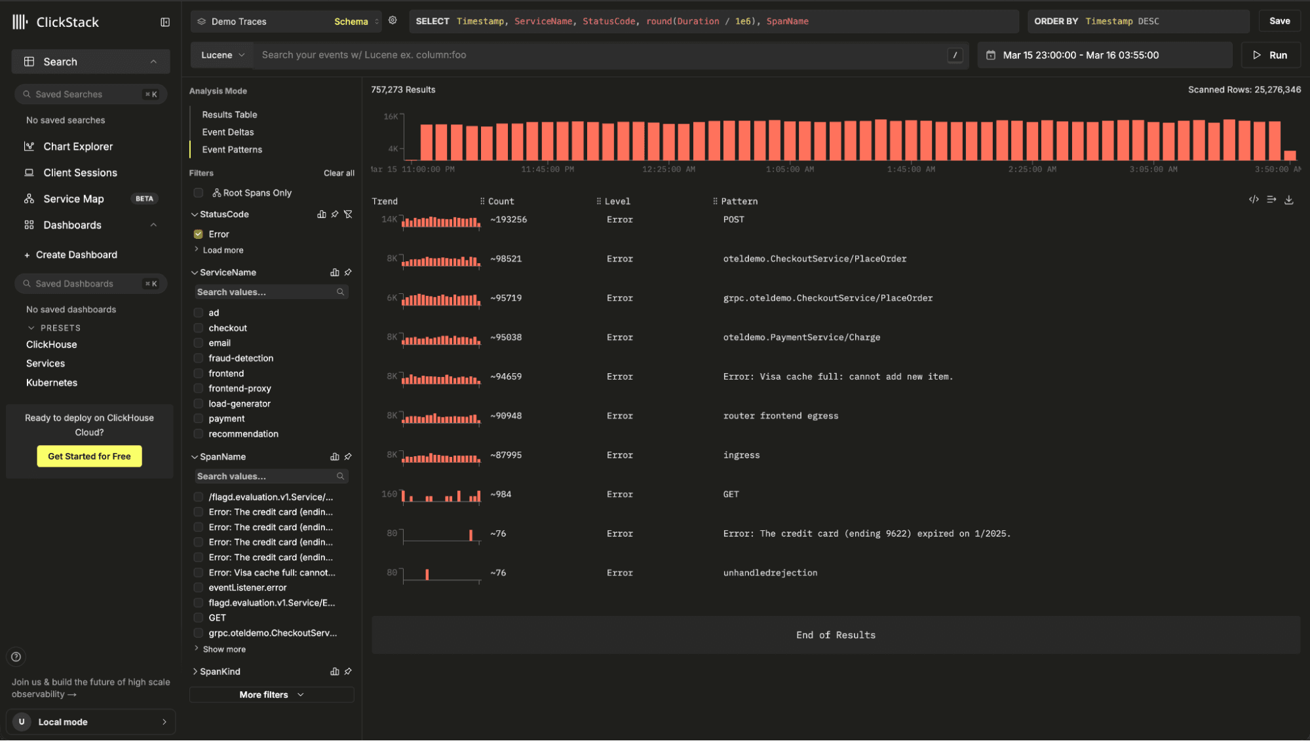The image size is (1310, 741).
Task: Click Get Started for Free button
Action: pyautogui.click(x=89, y=456)
